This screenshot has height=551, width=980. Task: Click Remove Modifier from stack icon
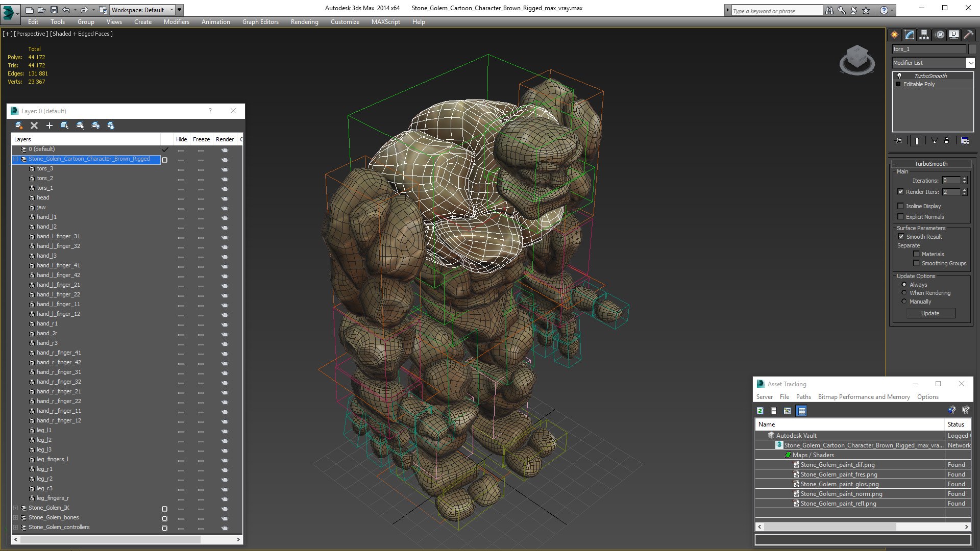click(x=947, y=141)
